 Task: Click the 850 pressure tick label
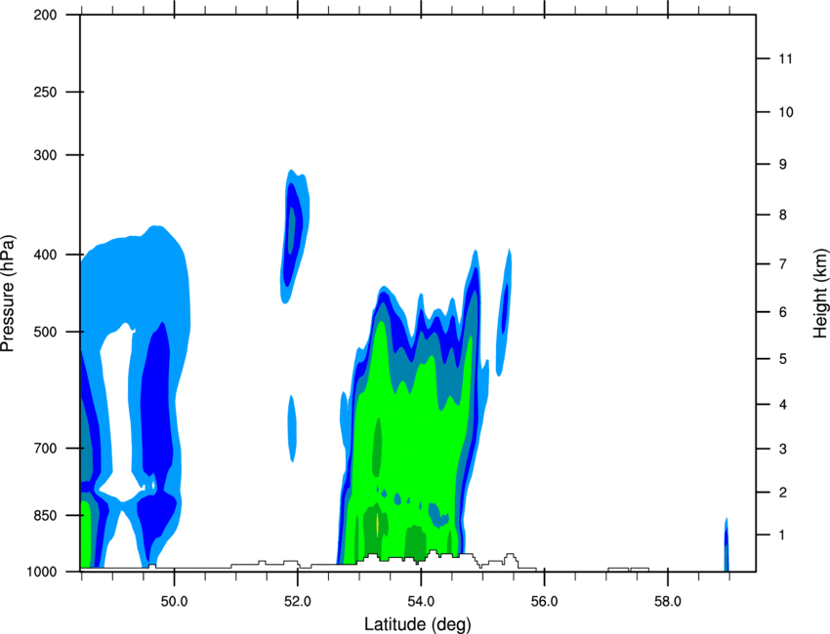coord(45,515)
